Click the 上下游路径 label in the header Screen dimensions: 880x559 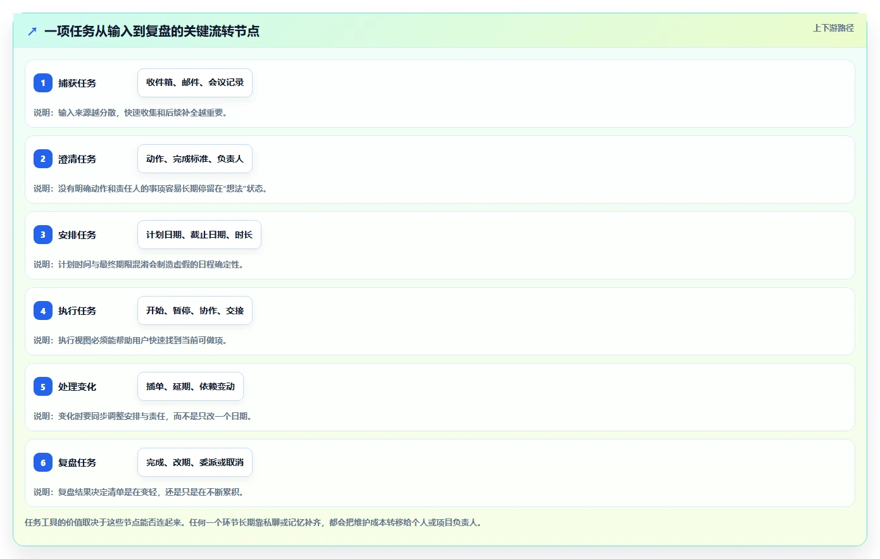coord(833,28)
